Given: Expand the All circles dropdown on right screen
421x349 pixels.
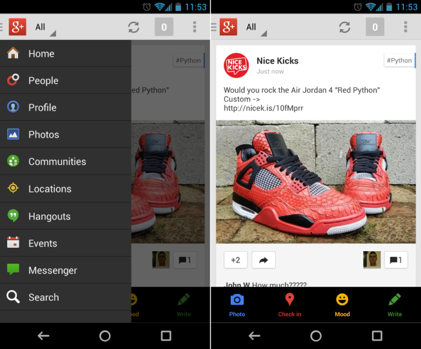Looking at the screenshot, I should (256, 27).
